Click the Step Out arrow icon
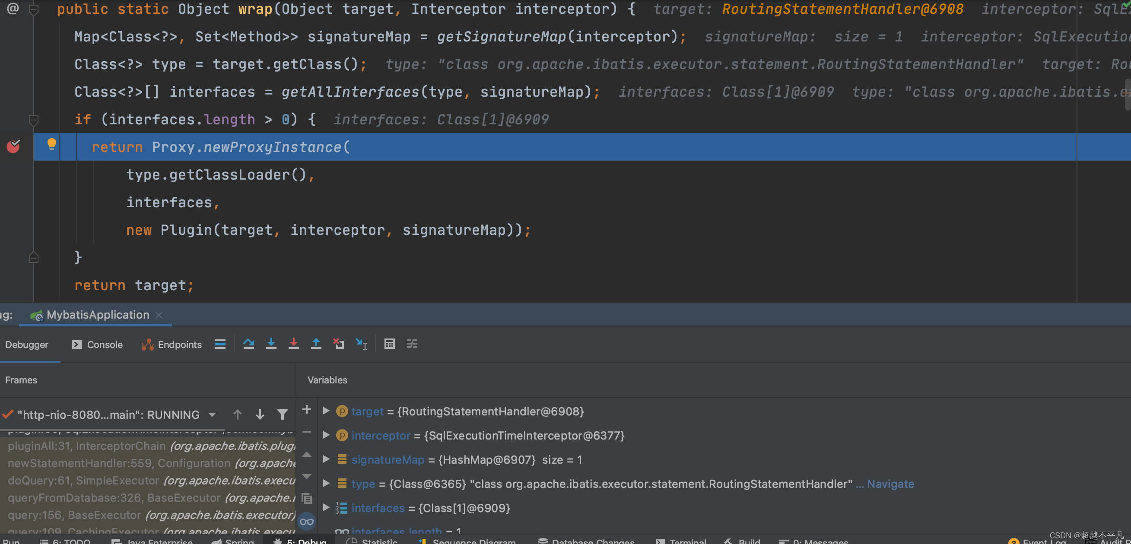Viewport: 1131px width, 544px height. coord(316,344)
